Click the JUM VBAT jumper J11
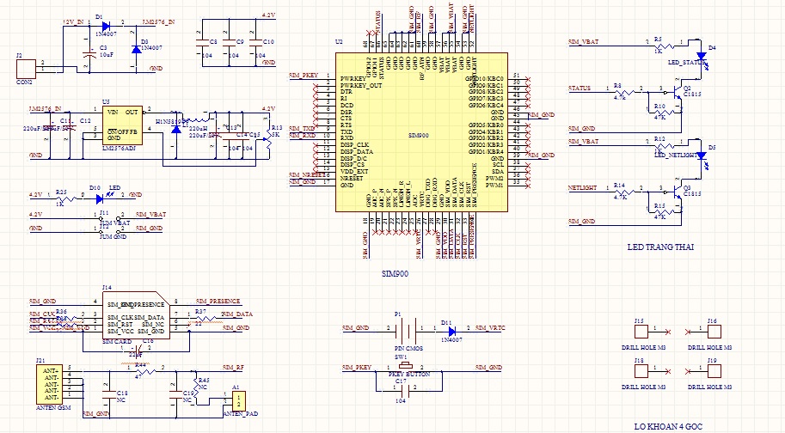 110,218
